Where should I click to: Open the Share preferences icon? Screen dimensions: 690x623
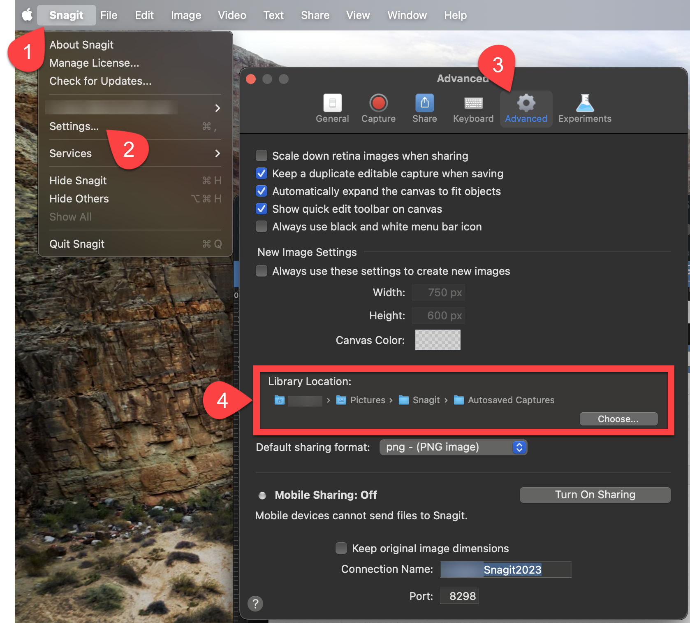point(424,104)
